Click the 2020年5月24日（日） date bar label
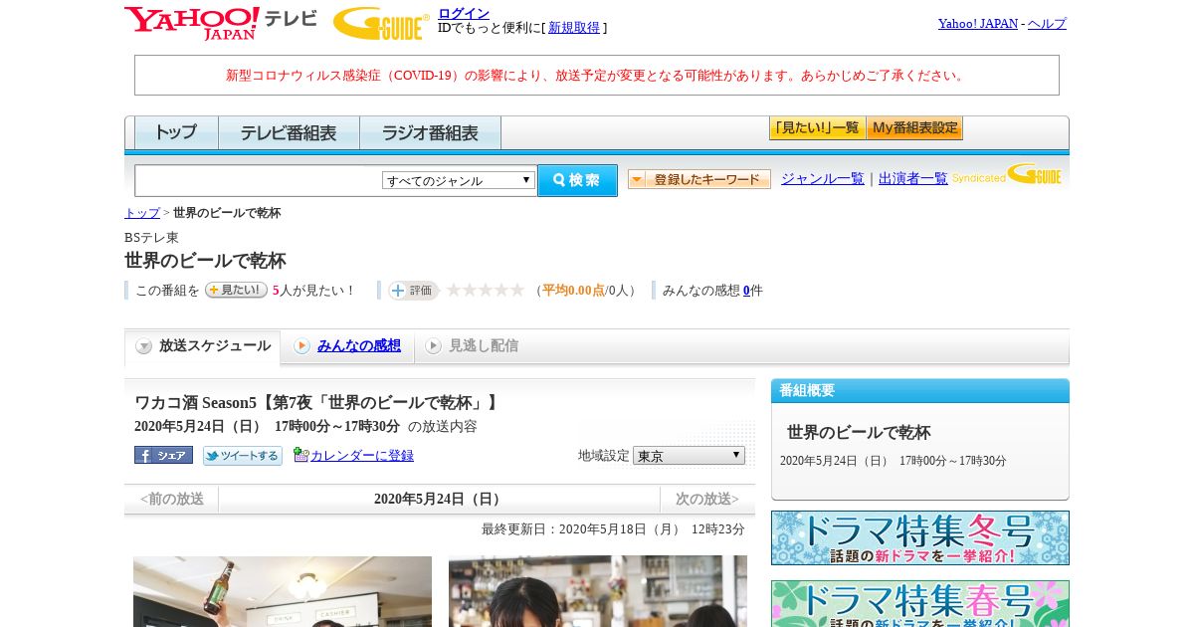The image size is (1194, 627). tap(439, 499)
